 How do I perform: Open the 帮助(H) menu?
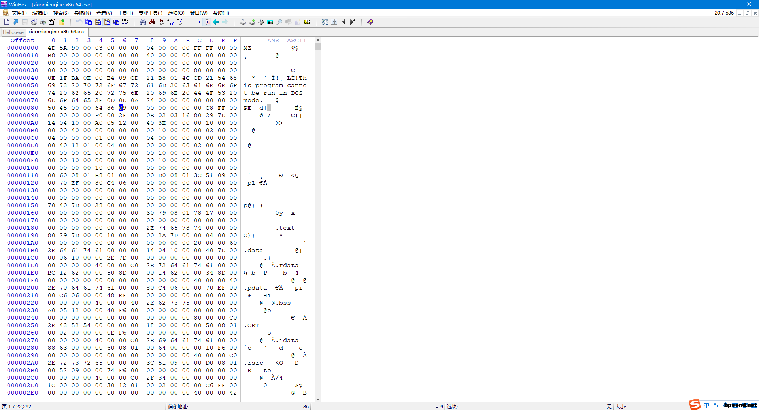[x=221, y=13]
